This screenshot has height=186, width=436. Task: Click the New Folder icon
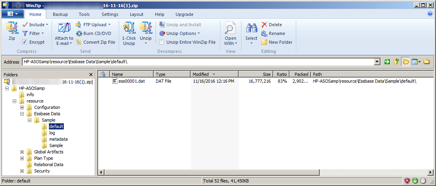(x=264, y=42)
